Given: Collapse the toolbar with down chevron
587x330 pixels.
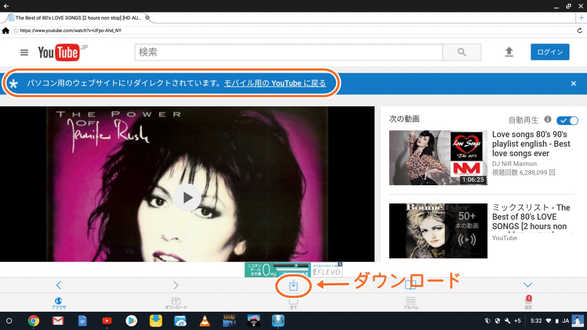Looking at the screenshot, I should [x=528, y=285].
